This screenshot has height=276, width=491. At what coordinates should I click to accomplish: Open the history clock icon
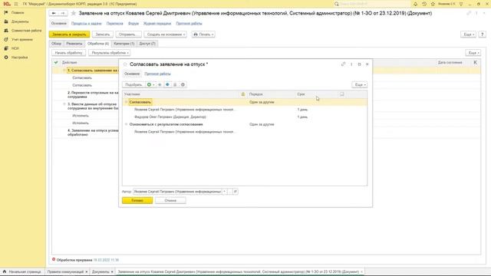(424, 4)
